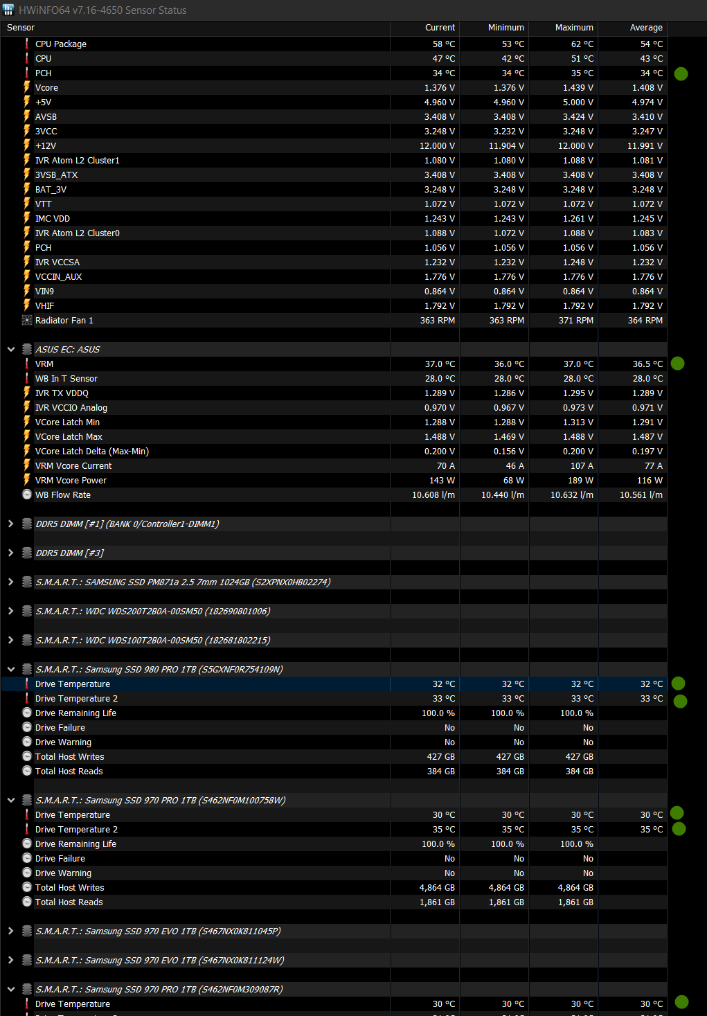The height and width of the screenshot is (1016, 707).
Task: Collapse the ASUS EC: ASUS section
Action: pyautogui.click(x=11, y=349)
